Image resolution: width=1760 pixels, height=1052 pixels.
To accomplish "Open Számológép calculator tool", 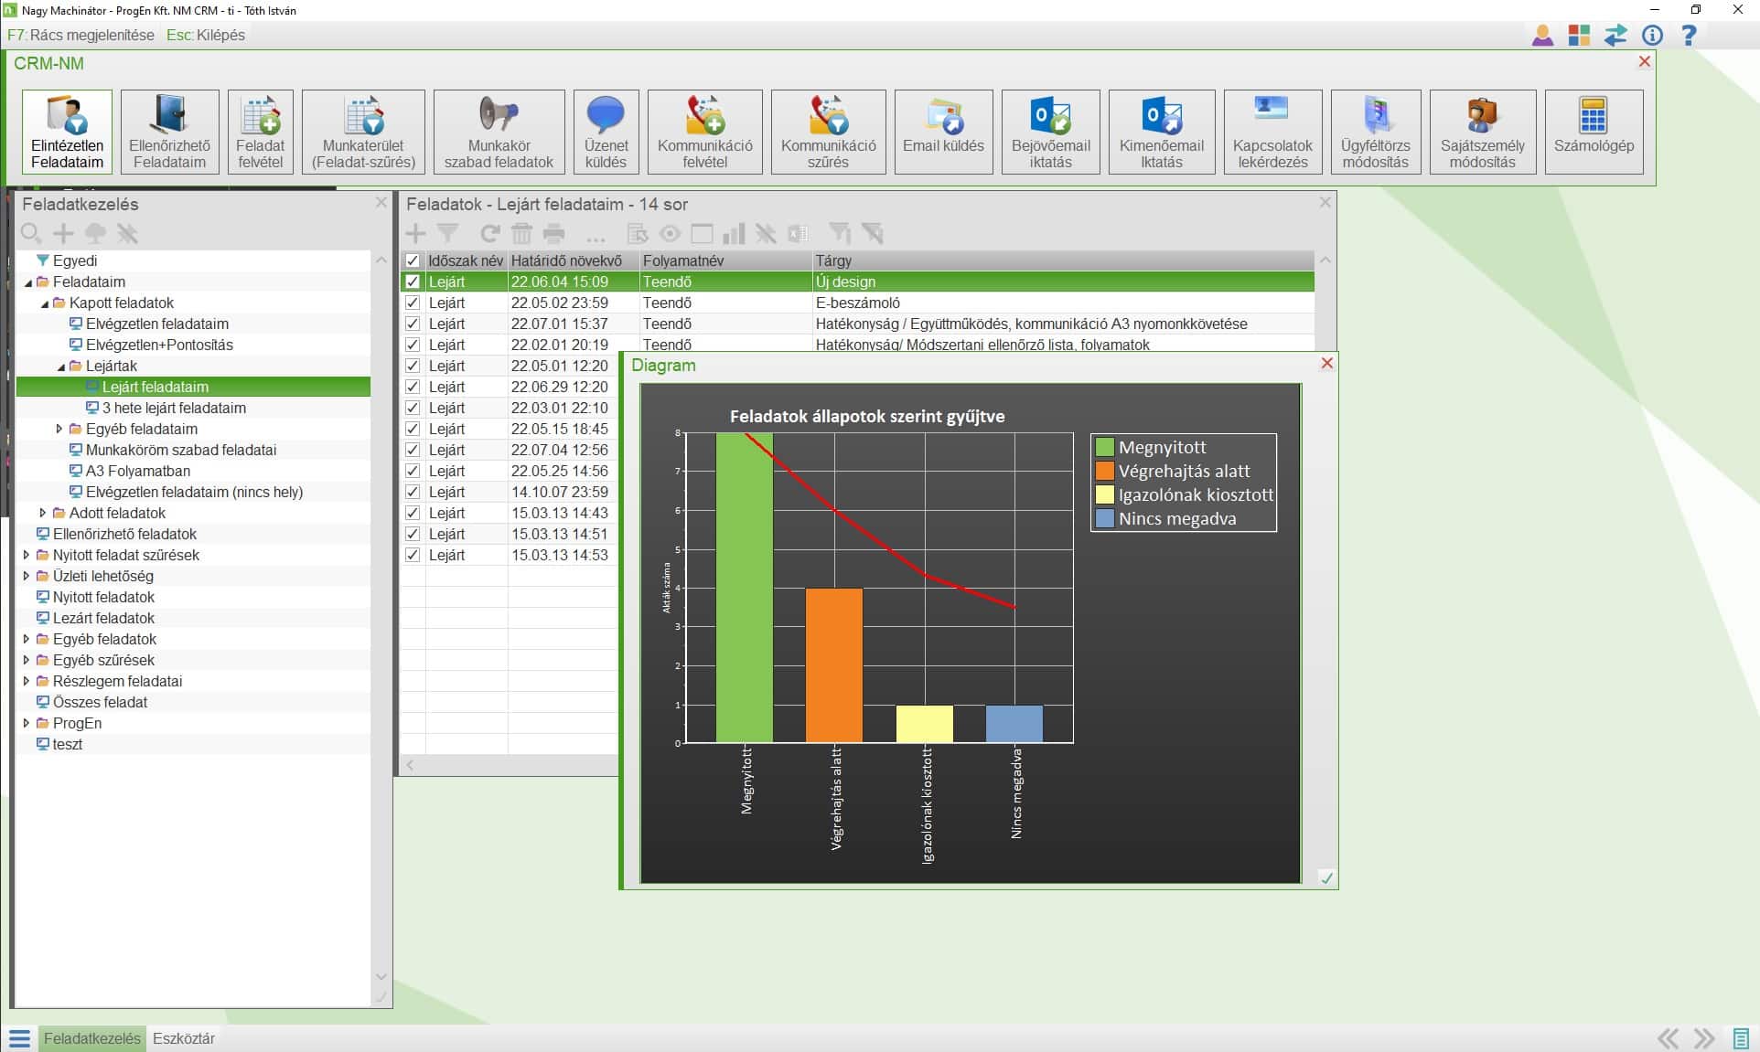I will 1594,132.
